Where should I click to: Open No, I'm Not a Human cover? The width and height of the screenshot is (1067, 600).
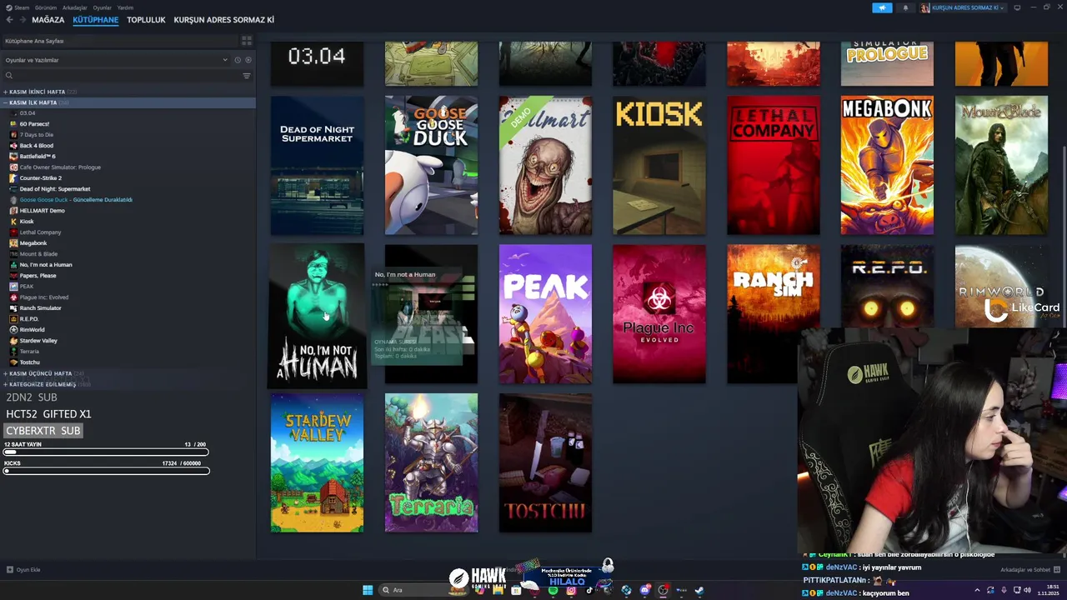point(317,315)
